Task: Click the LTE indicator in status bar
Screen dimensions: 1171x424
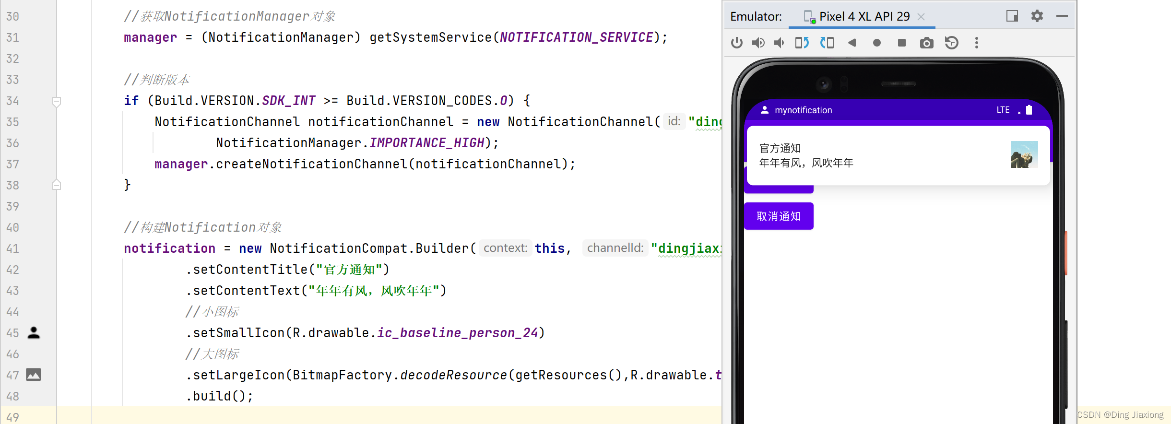Action: point(1003,110)
